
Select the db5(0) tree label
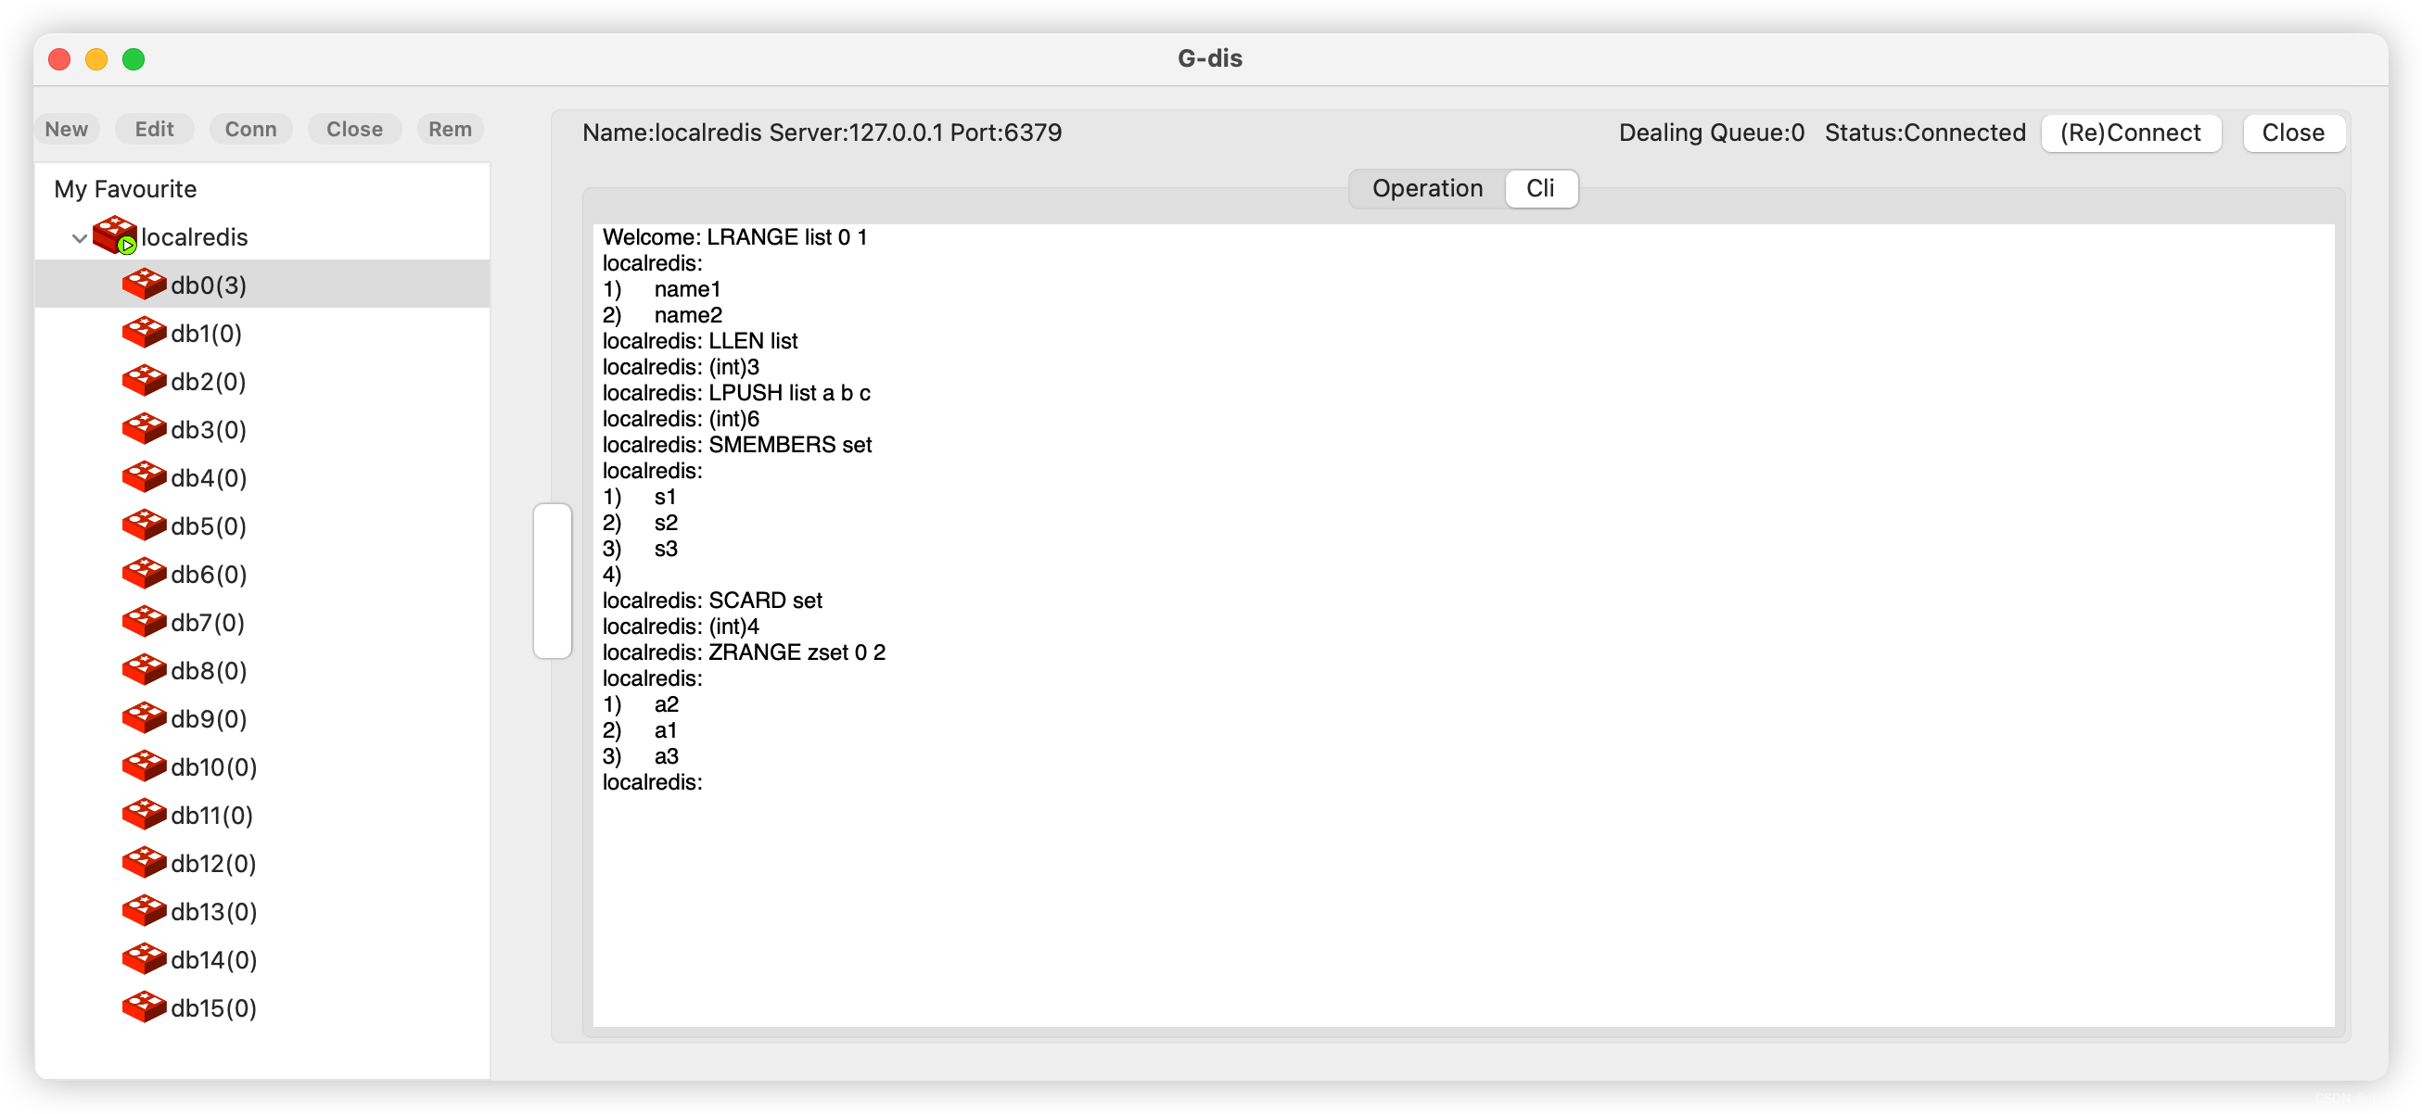point(209,525)
